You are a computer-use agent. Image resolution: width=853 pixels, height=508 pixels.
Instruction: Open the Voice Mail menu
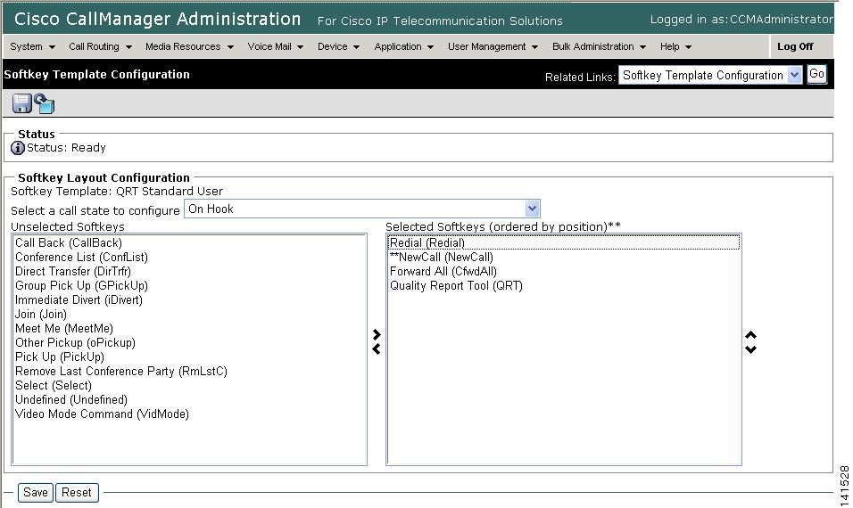pos(276,46)
